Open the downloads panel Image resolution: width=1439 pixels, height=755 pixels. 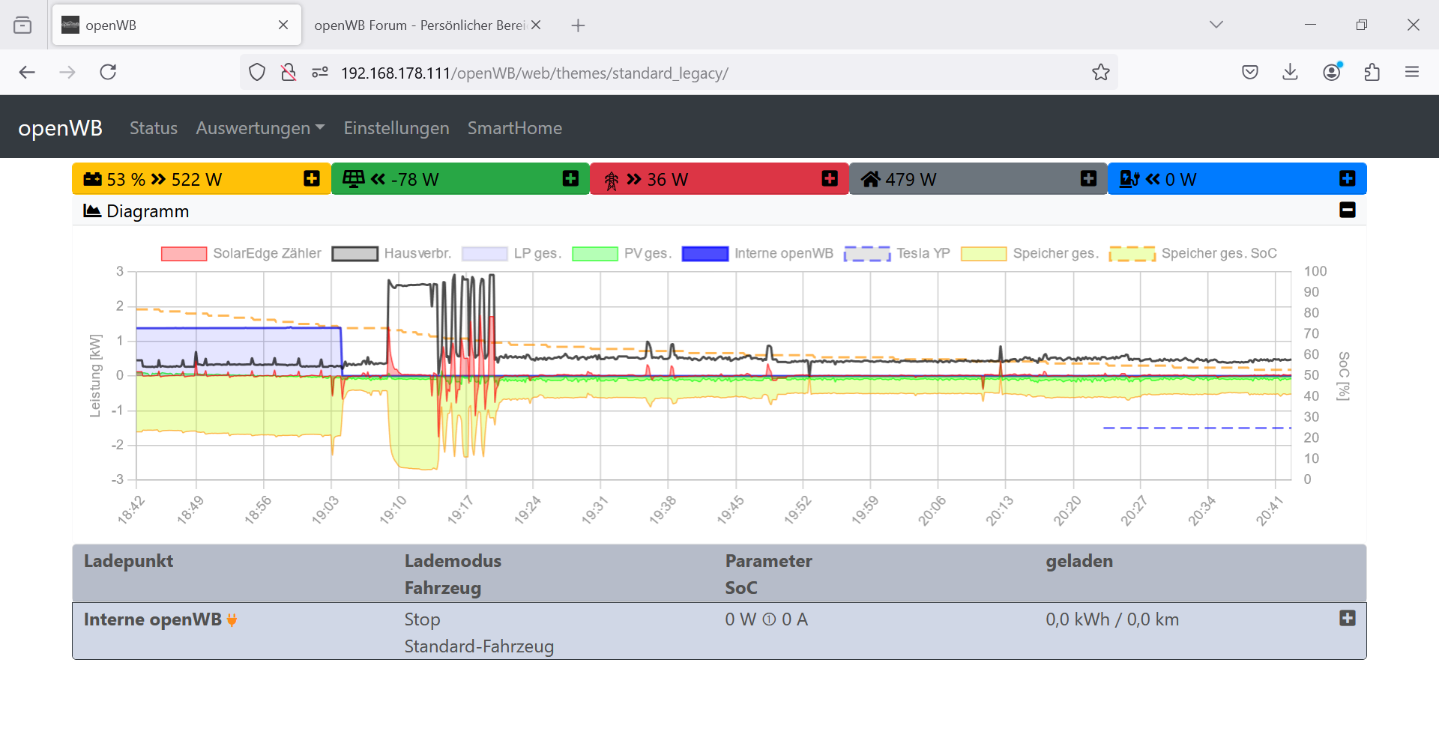pyautogui.click(x=1290, y=72)
